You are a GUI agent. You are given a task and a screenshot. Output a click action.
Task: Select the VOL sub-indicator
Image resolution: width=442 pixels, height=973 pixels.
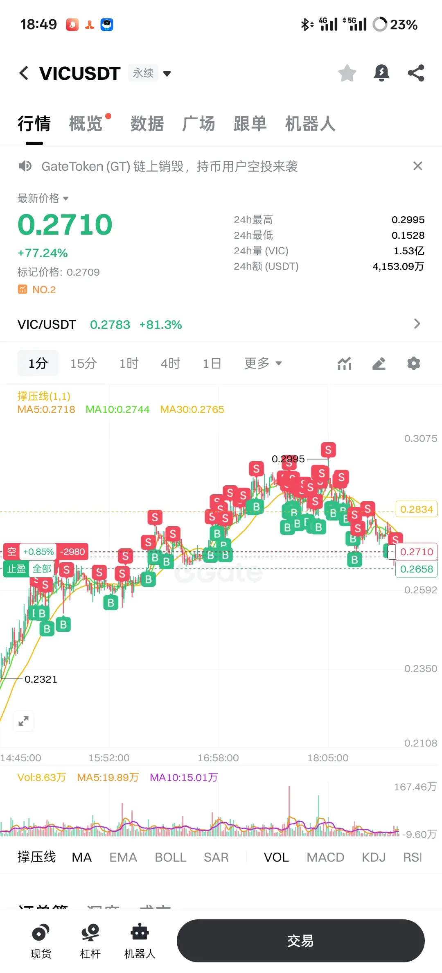point(276,857)
